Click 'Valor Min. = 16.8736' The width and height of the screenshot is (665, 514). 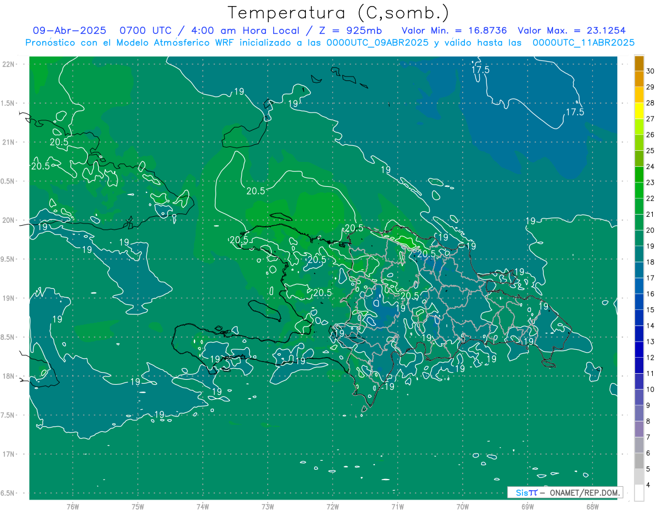point(454,30)
